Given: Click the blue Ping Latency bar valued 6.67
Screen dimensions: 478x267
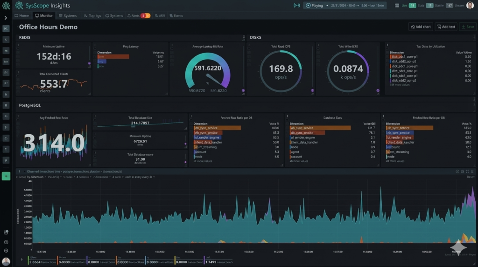Looking at the screenshot, I should [102, 62].
